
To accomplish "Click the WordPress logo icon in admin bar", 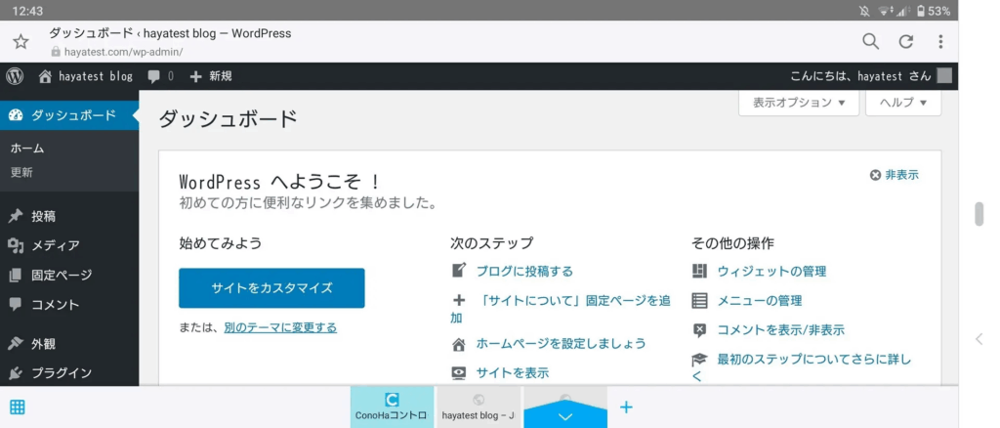I will click(15, 76).
